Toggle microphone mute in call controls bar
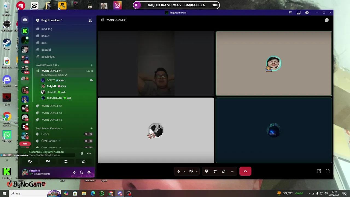Image resolution: width=350 pixels, height=197 pixels. 179,171
